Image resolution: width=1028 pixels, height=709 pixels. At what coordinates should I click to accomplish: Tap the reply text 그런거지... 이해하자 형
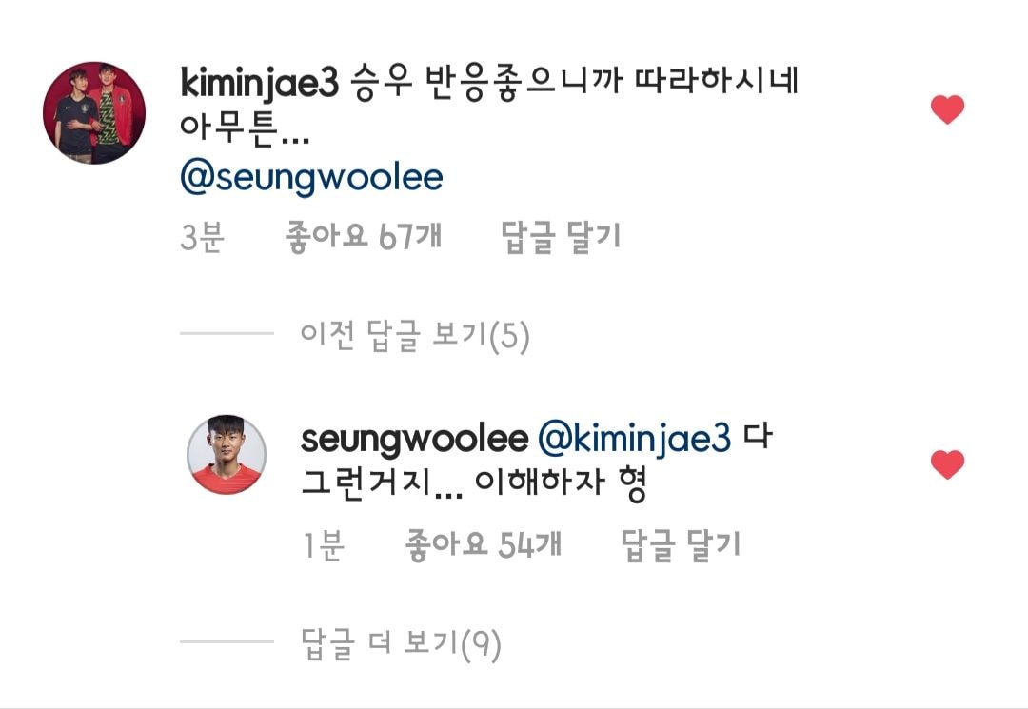pos(474,483)
